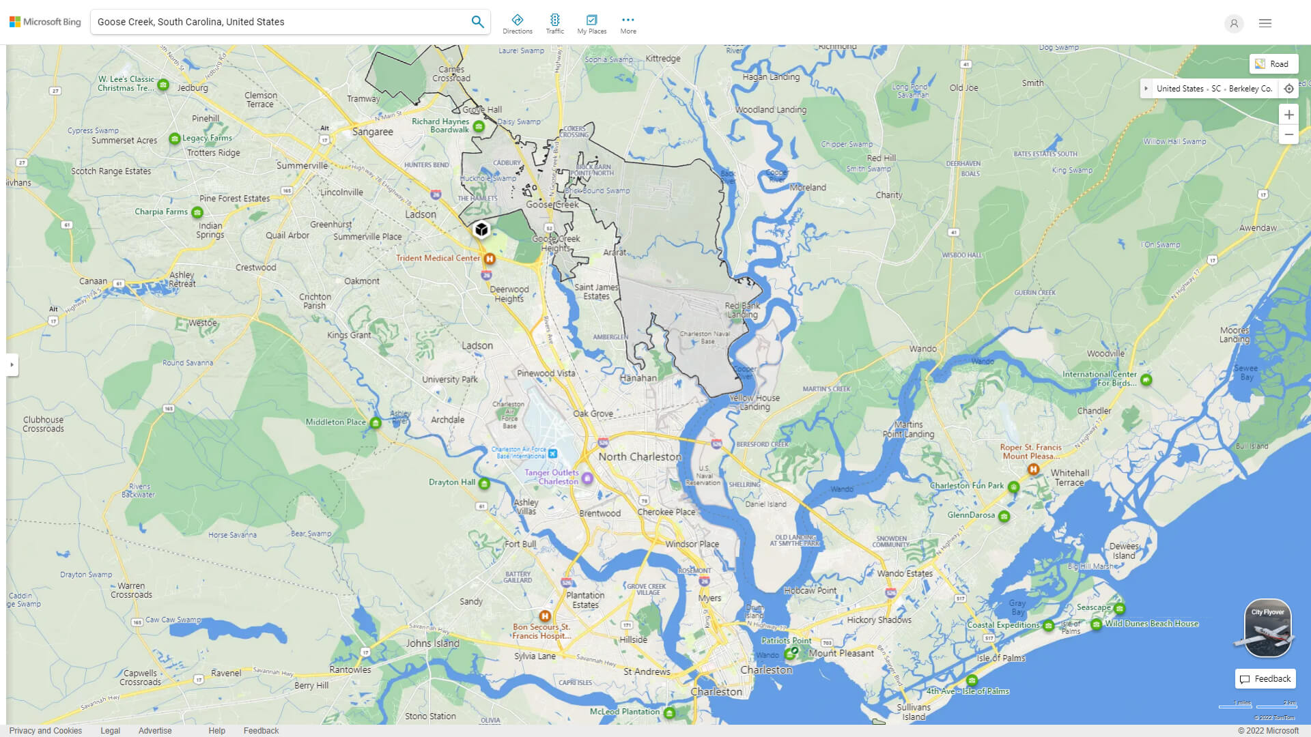Click the Directions icon

(x=518, y=20)
